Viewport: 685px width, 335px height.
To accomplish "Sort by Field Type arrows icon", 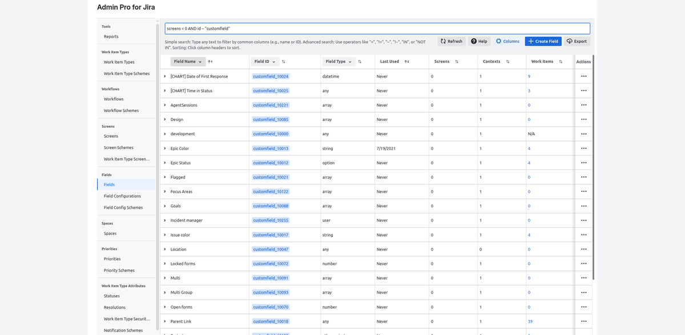I will [x=360, y=62].
